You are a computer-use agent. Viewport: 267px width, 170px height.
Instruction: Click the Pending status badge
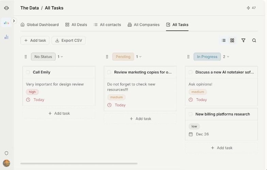[123, 56]
